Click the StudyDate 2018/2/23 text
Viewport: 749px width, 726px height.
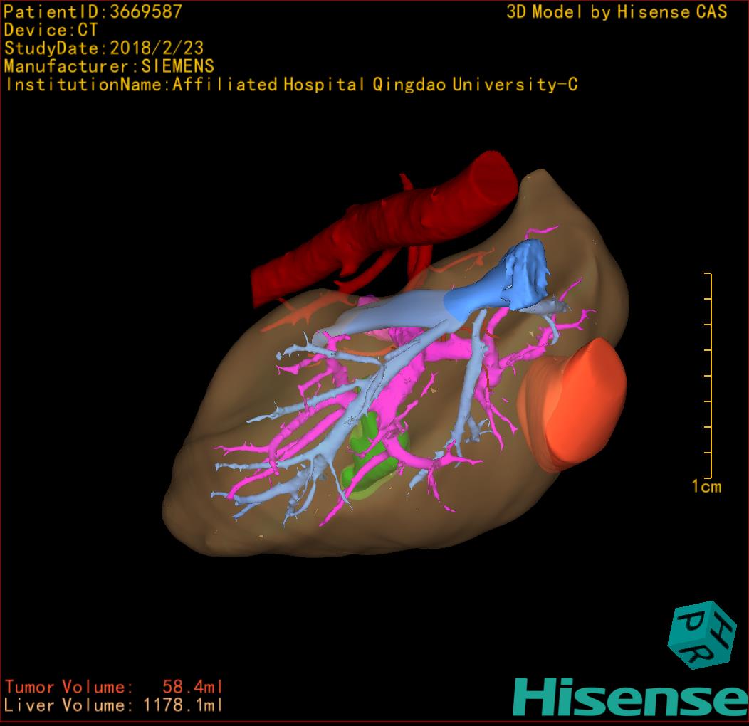104,48
